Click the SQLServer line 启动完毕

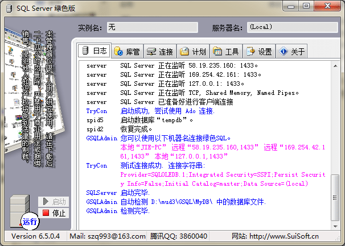coord(118,193)
